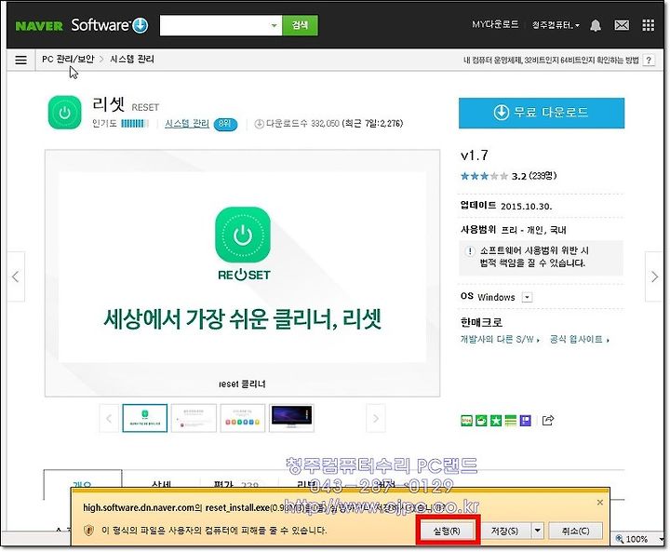
Task: Open 공식 웹사이트 link
Action: 580,340
